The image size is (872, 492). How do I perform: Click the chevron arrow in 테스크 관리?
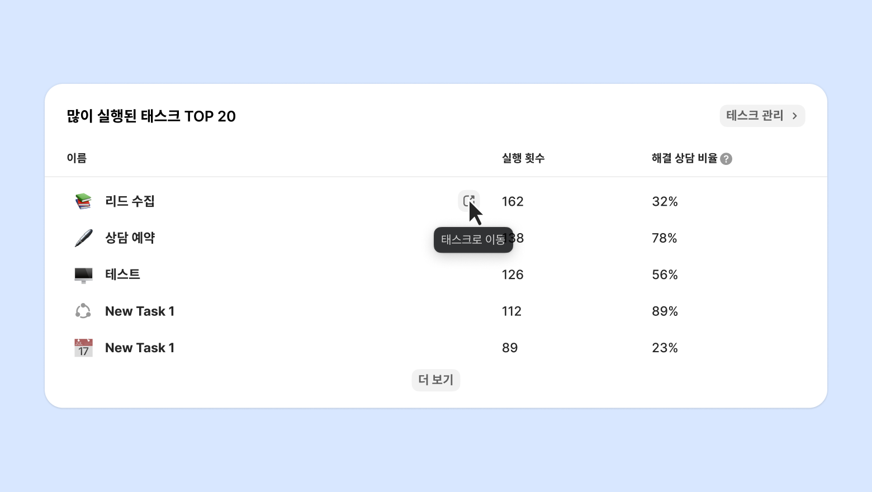tap(794, 116)
